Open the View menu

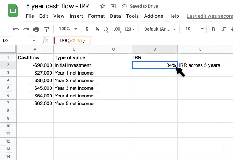click(59, 16)
